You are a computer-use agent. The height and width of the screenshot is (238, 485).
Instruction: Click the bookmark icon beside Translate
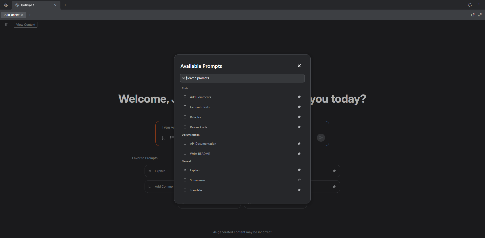(x=185, y=190)
